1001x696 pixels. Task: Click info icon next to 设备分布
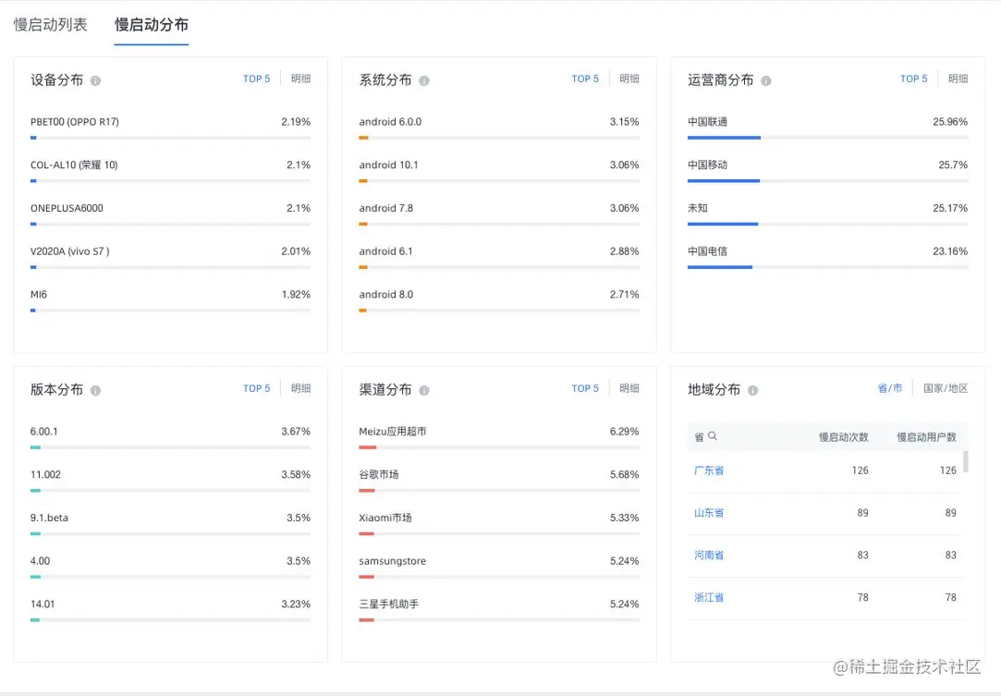(95, 80)
